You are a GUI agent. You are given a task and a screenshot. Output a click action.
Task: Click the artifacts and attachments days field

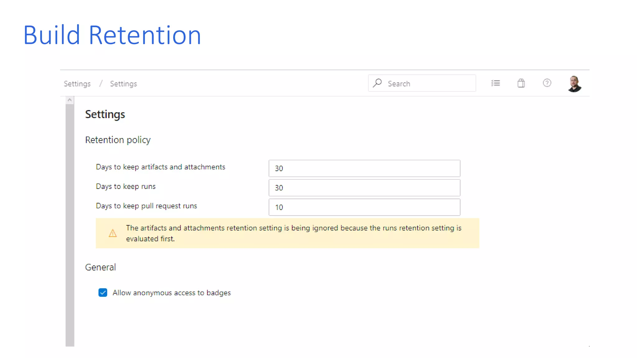tap(364, 168)
